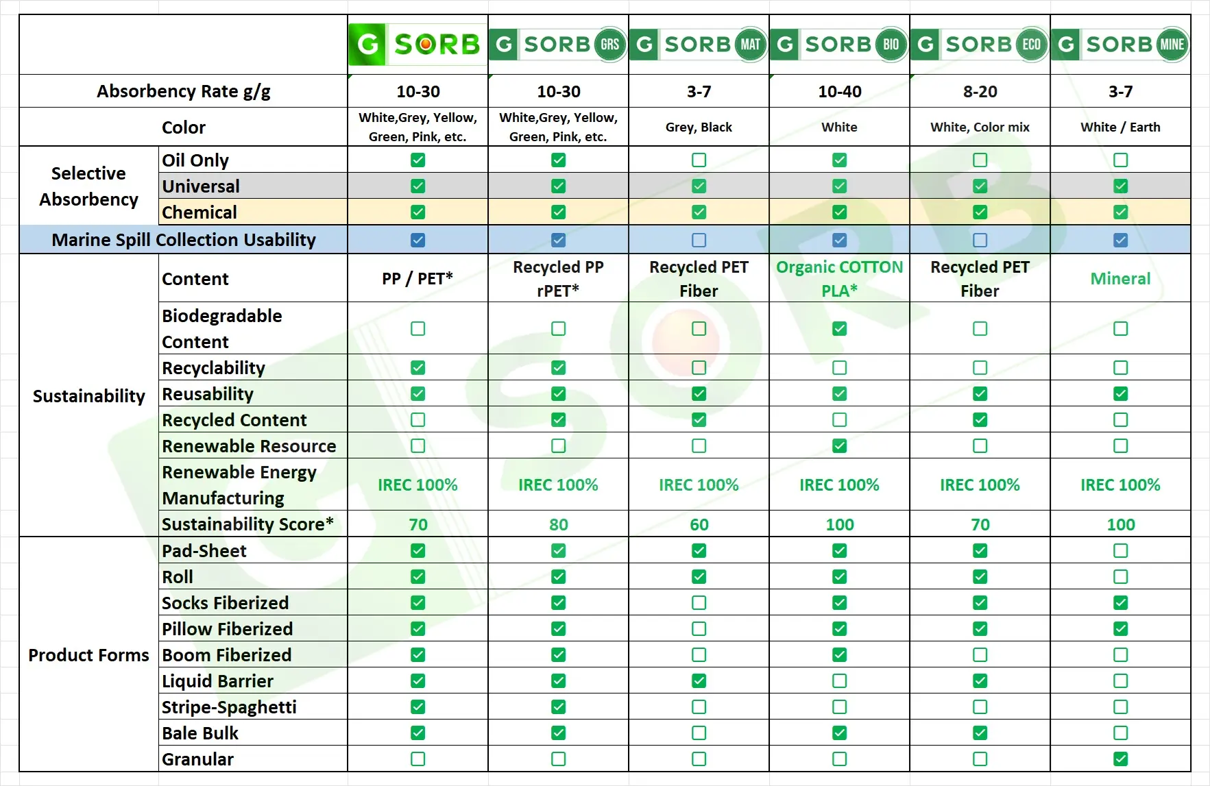1210x786 pixels.
Task: Click the Organic COTTON PLA content cell
Action: pyautogui.click(x=839, y=278)
